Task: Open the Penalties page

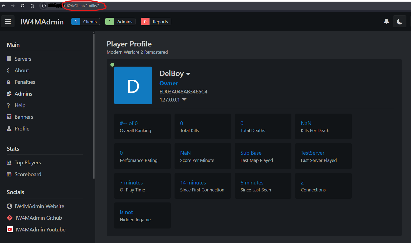Action: pos(25,82)
